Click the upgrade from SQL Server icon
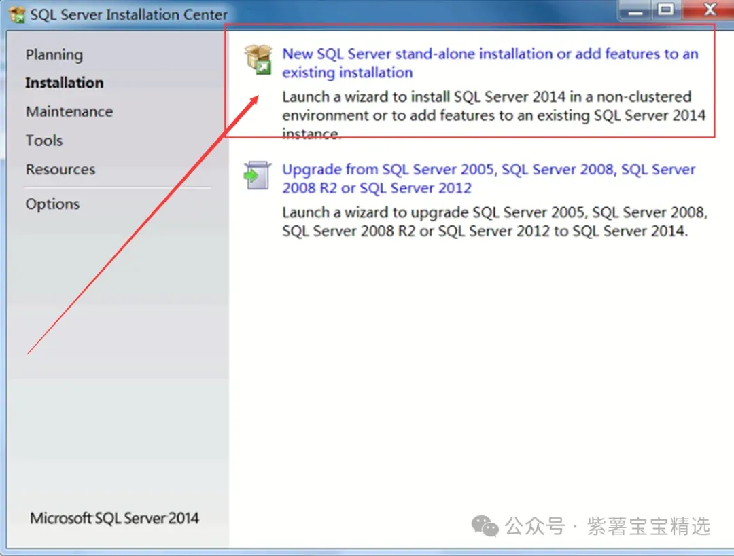 [258, 175]
